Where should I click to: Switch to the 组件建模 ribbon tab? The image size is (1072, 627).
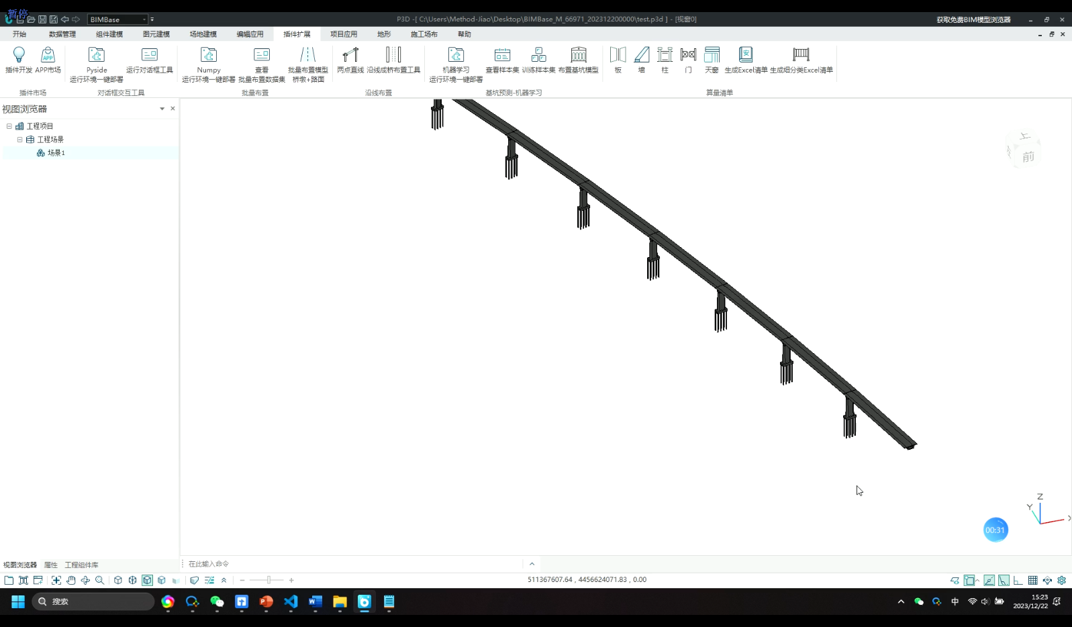(109, 34)
